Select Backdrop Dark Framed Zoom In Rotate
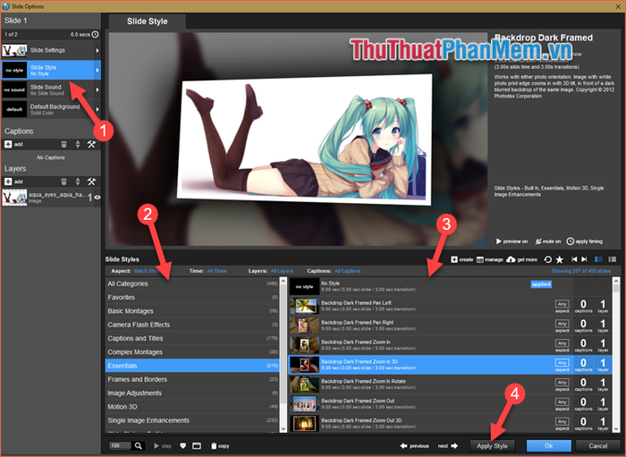Image resolution: width=626 pixels, height=457 pixels. coord(450,385)
